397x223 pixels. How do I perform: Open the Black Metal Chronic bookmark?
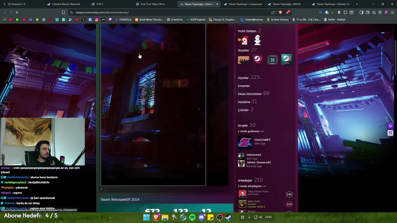(149, 20)
